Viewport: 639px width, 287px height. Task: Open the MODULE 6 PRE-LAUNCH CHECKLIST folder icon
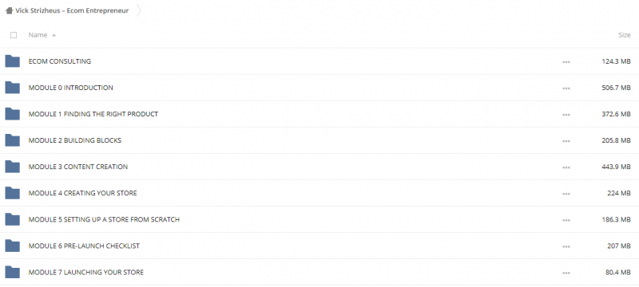point(12,246)
